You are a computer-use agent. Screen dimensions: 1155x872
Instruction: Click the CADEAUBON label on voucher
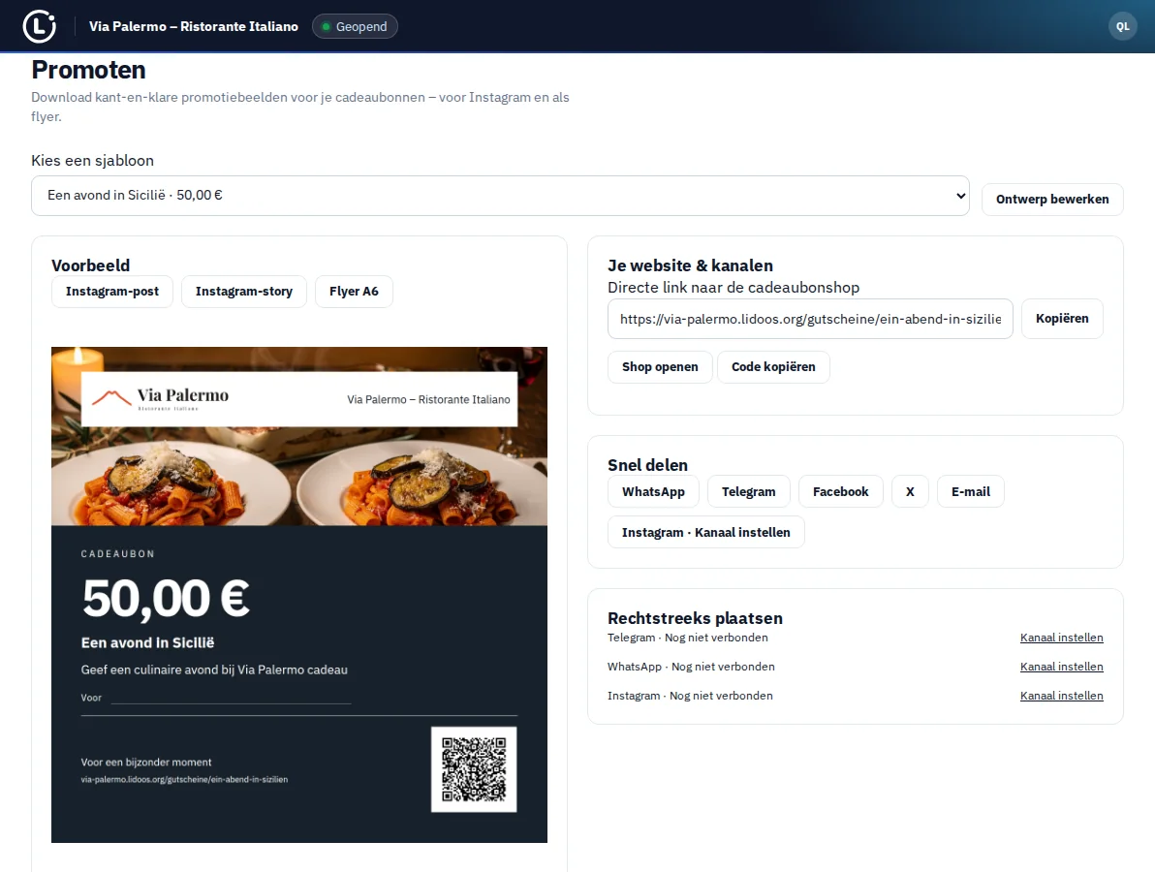tap(118, 554)
